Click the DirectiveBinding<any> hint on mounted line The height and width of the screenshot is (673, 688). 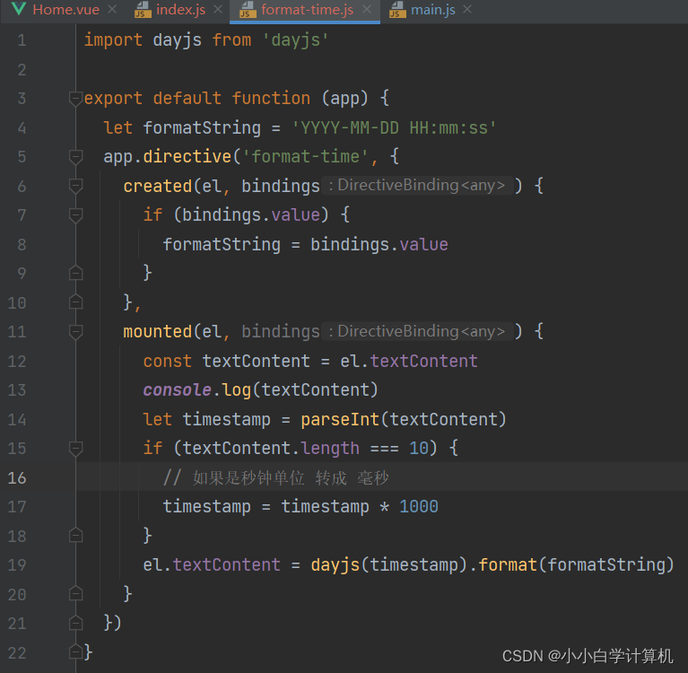point(417,331)
